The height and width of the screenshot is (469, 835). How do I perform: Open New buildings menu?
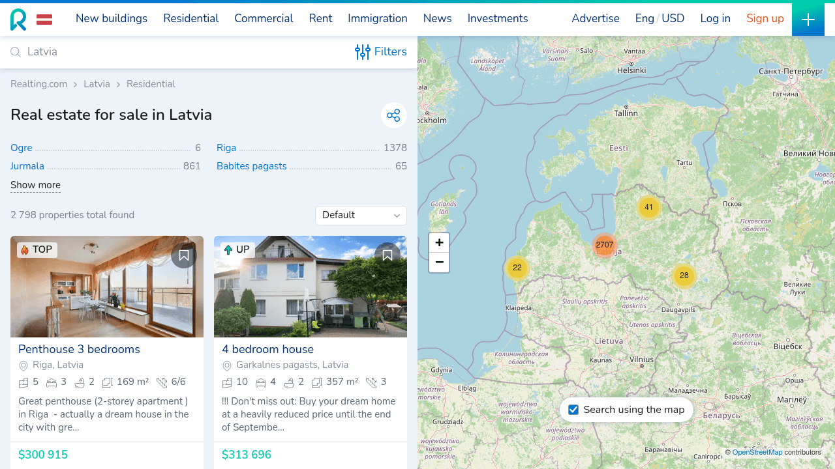coord(112,18)
